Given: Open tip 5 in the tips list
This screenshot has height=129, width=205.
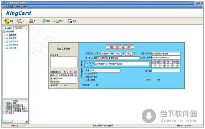Looking at the screenshot, I should point(15,111).
